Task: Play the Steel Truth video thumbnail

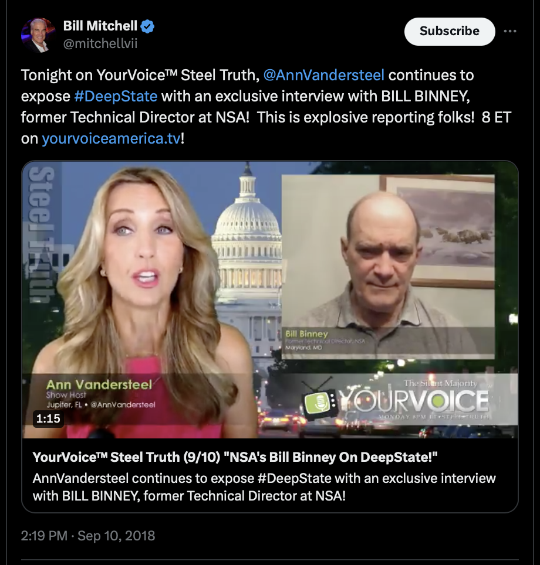Action: pos(269,299)
